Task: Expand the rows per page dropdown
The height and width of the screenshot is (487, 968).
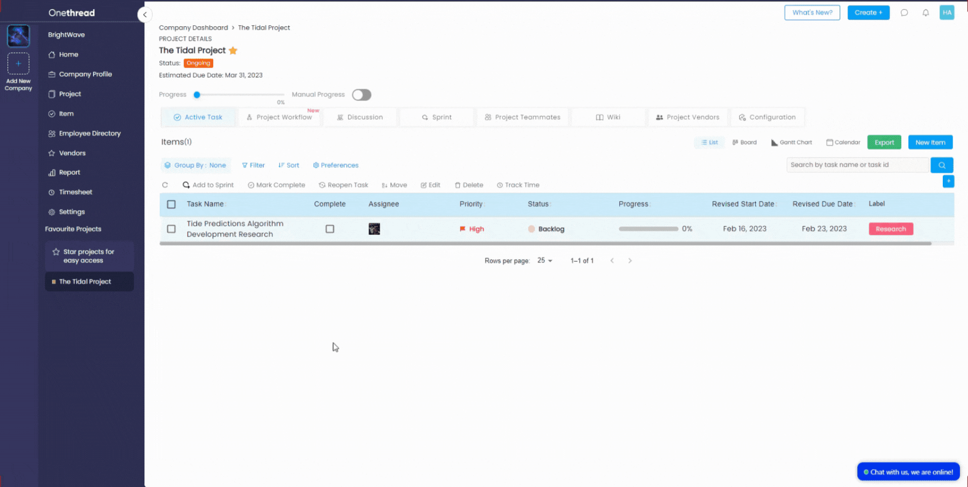Action: pyautogui.click(x=545, y=261)
